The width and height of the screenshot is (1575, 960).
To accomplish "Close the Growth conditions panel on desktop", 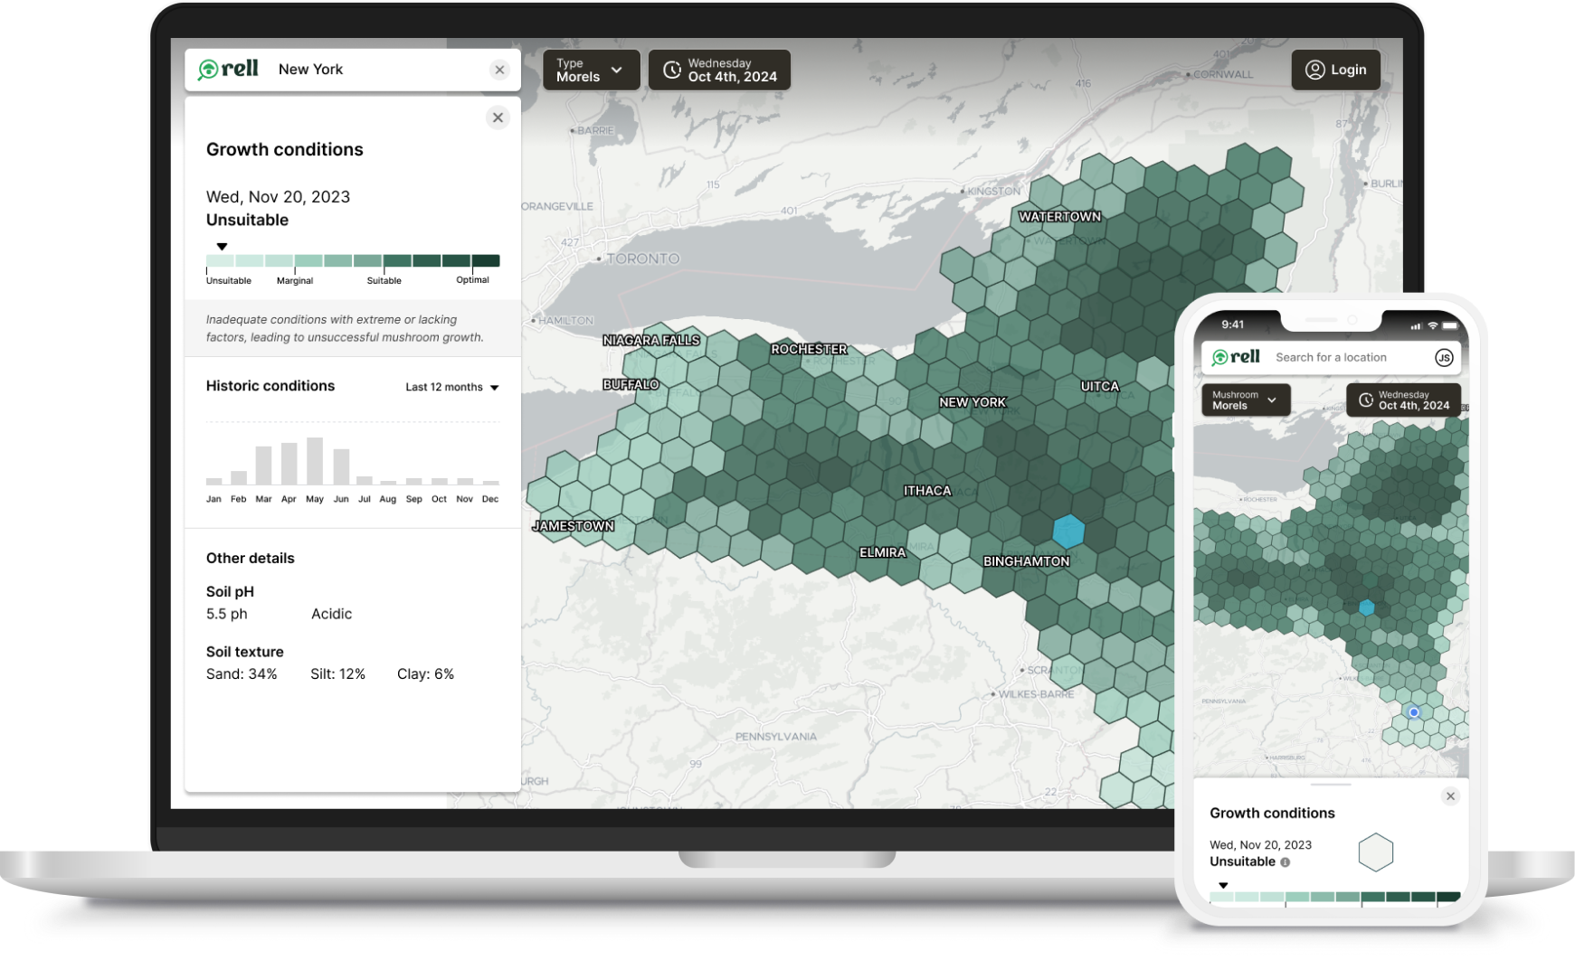I will coord(498,118).
